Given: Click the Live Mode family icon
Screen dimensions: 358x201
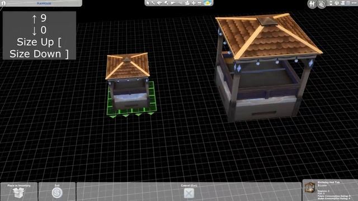Looking at the screenshot, I should click(312, 4).
